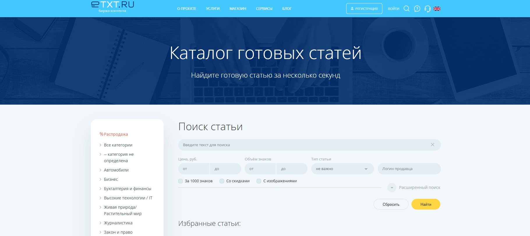This screenshot has width=530, height=236.
Task: Check the С изображениями option
Action: click(x=259, y=181)
